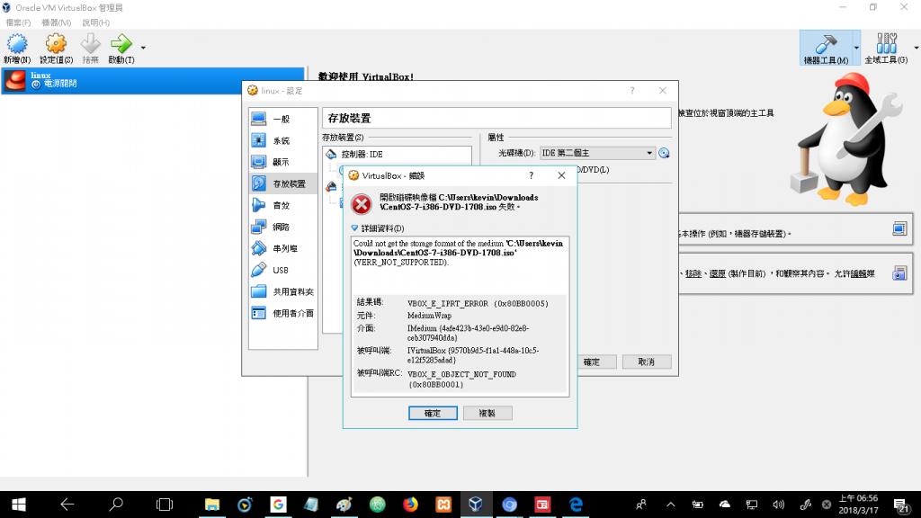The width and height of the screenshot is (921, 518).
Task: Open Firefox from the taskbar
Action: [410, 505]
